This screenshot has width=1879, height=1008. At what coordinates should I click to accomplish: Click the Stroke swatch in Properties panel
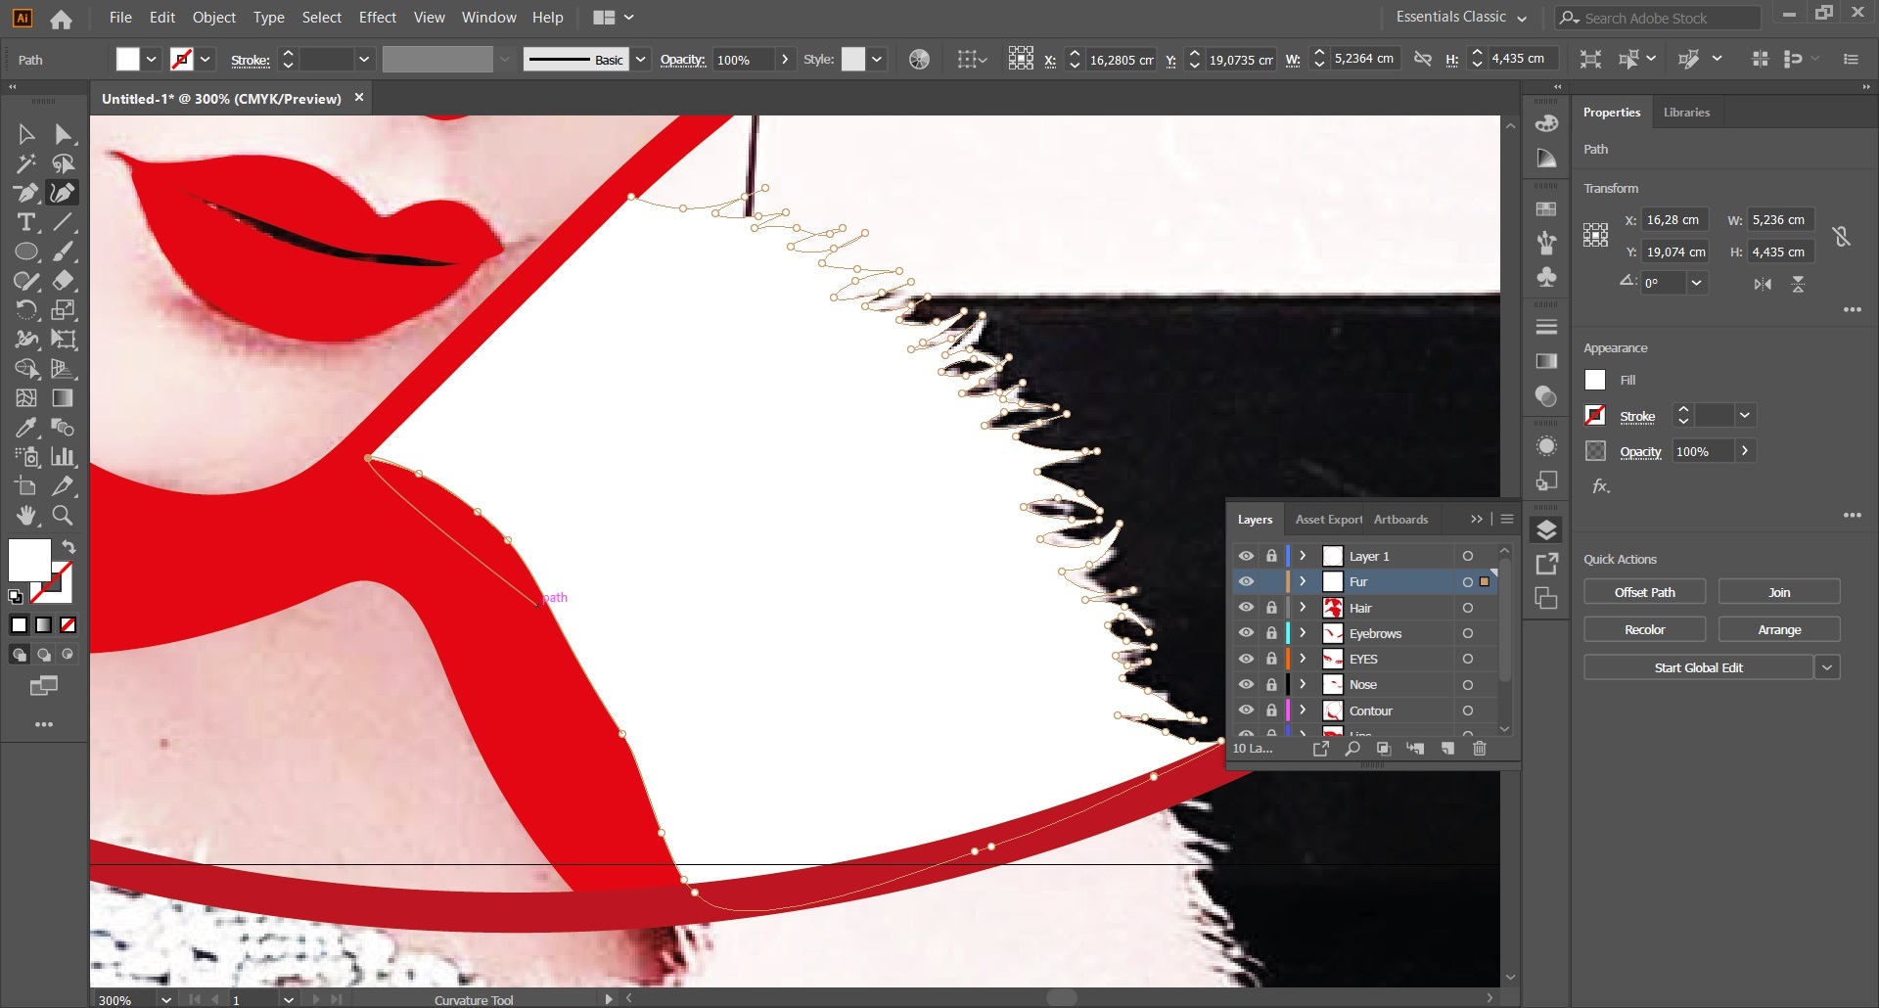tap(1595, 415)
